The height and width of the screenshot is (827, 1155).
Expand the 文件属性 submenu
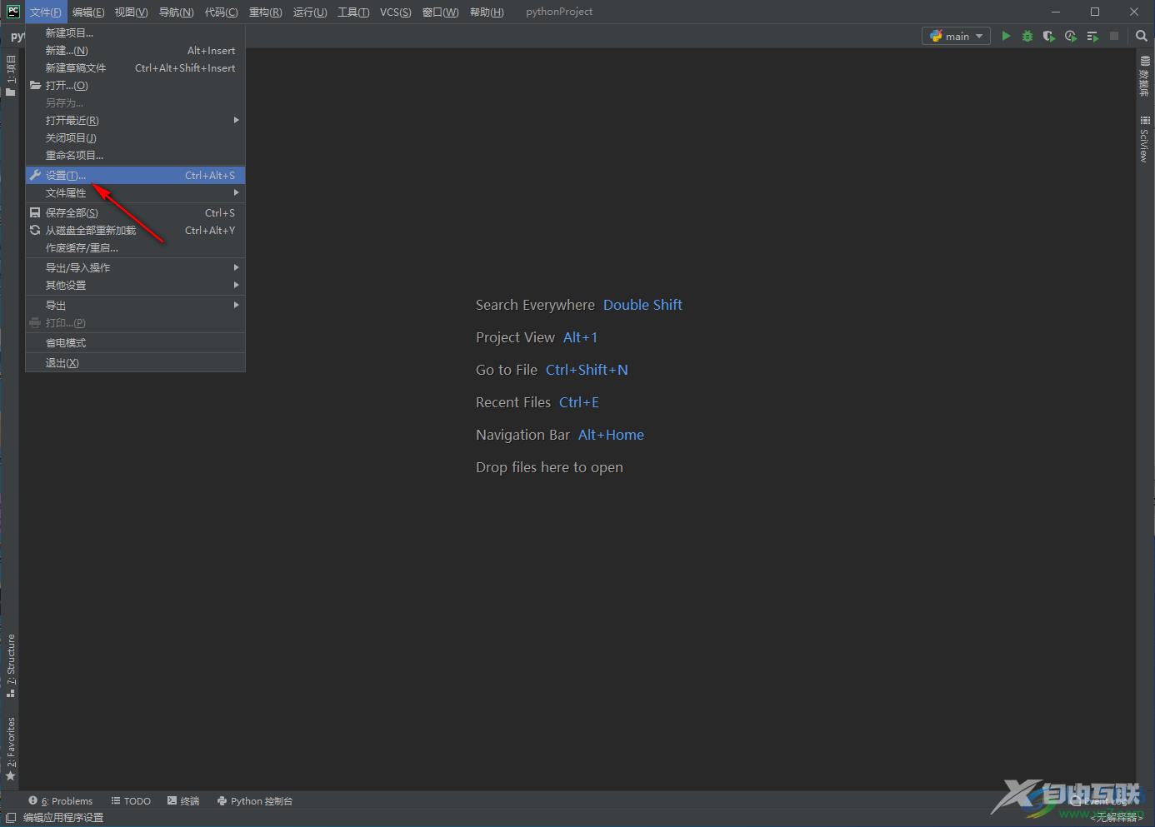point(135,193)
